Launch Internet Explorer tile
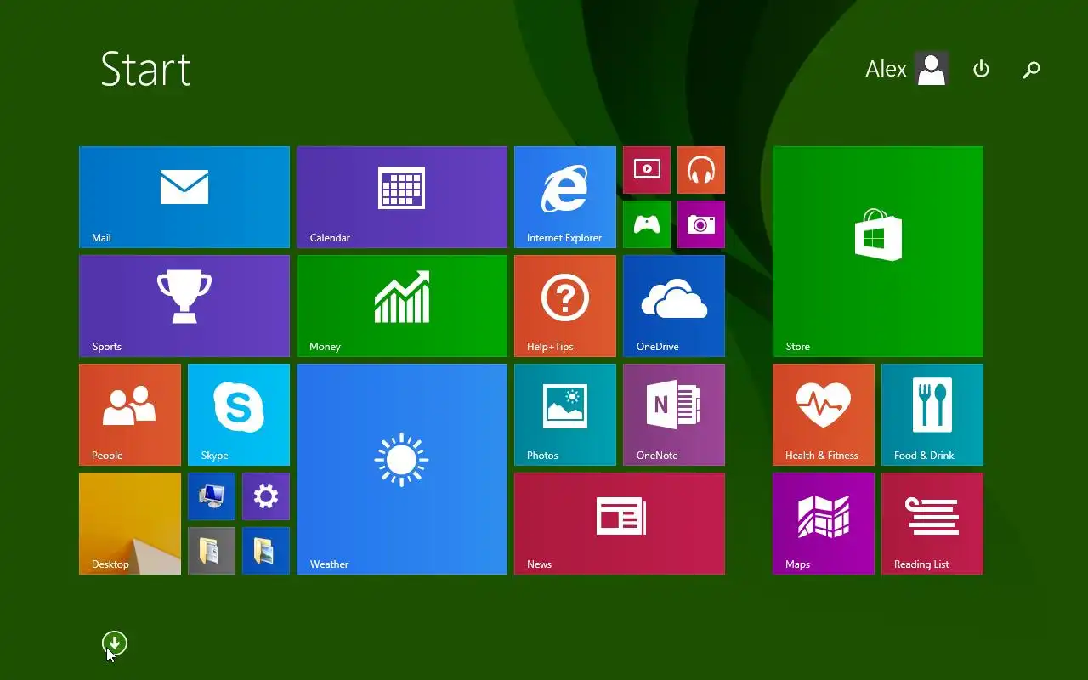This screenshot has height=680, width=1088. point(565,197)
